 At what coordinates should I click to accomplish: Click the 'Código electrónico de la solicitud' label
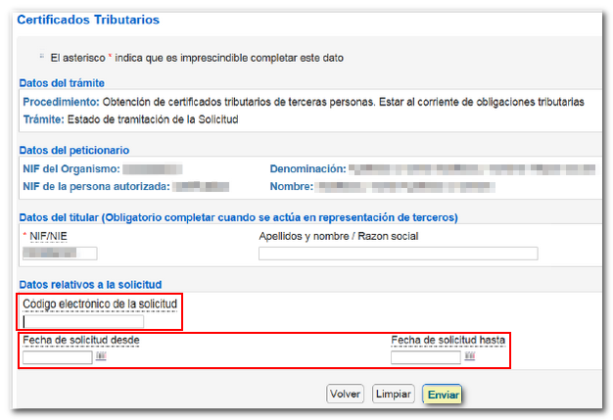tap(100, 304)
